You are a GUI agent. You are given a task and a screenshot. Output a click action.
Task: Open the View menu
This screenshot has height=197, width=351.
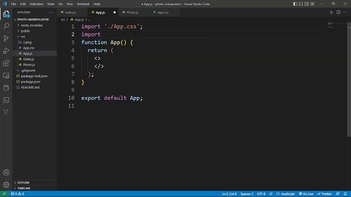point(51,4)
